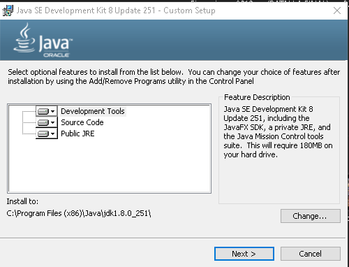Image resolution: width=349 pixels, height=267 pixels.
Task: Abort setup with the Cancel button
Action: coord(311,254)
